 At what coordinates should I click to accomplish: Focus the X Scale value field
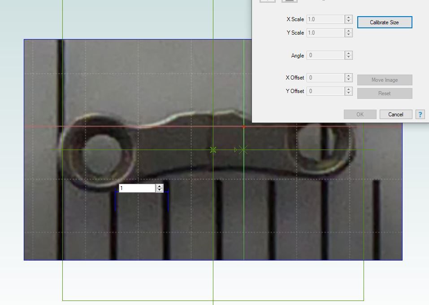(x=325, y=19)
